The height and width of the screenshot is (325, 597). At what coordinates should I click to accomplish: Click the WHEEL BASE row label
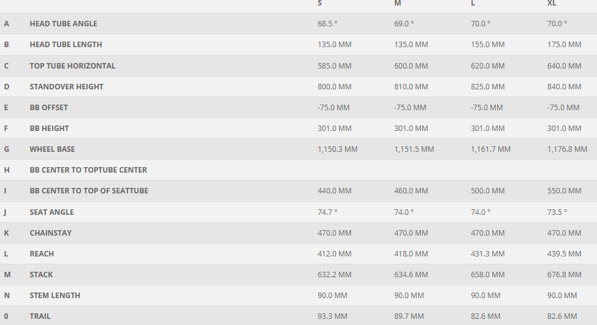(x=52, y=149)
